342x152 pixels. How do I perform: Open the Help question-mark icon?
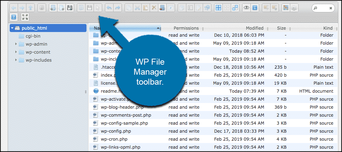[14, 17]
